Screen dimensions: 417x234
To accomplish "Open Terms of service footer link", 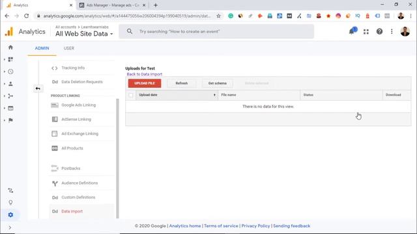I will pyautogui.click(x=221, y=226).
